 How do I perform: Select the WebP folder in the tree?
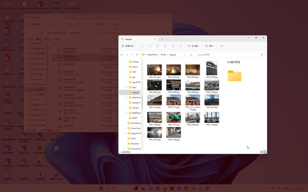[x=133, y=118]
